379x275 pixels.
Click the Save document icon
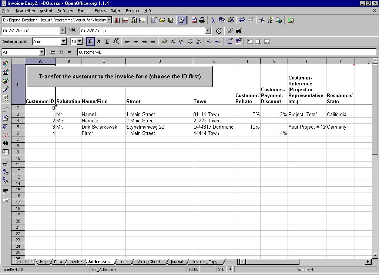click(x=171, y=20)
